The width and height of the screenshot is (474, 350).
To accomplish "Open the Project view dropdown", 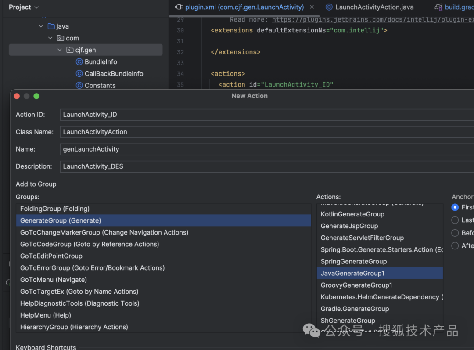I will pos(24,7).
